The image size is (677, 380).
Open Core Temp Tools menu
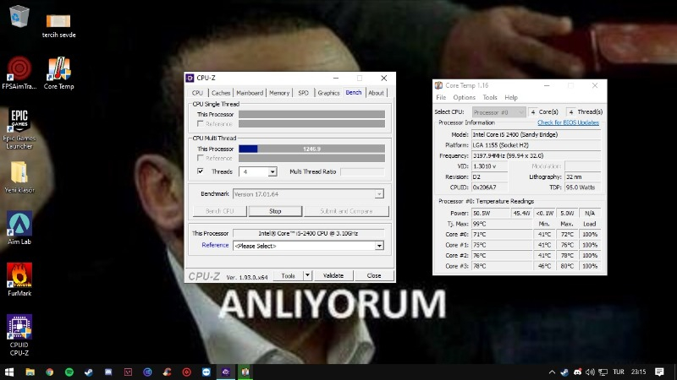pos(490,97)
